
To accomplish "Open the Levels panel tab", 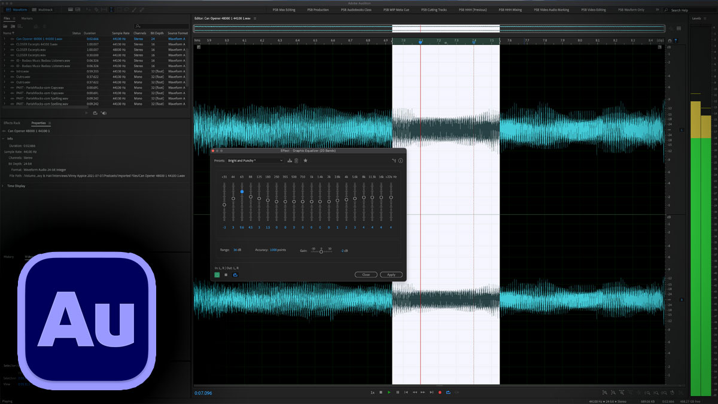I will coord(696,19).
